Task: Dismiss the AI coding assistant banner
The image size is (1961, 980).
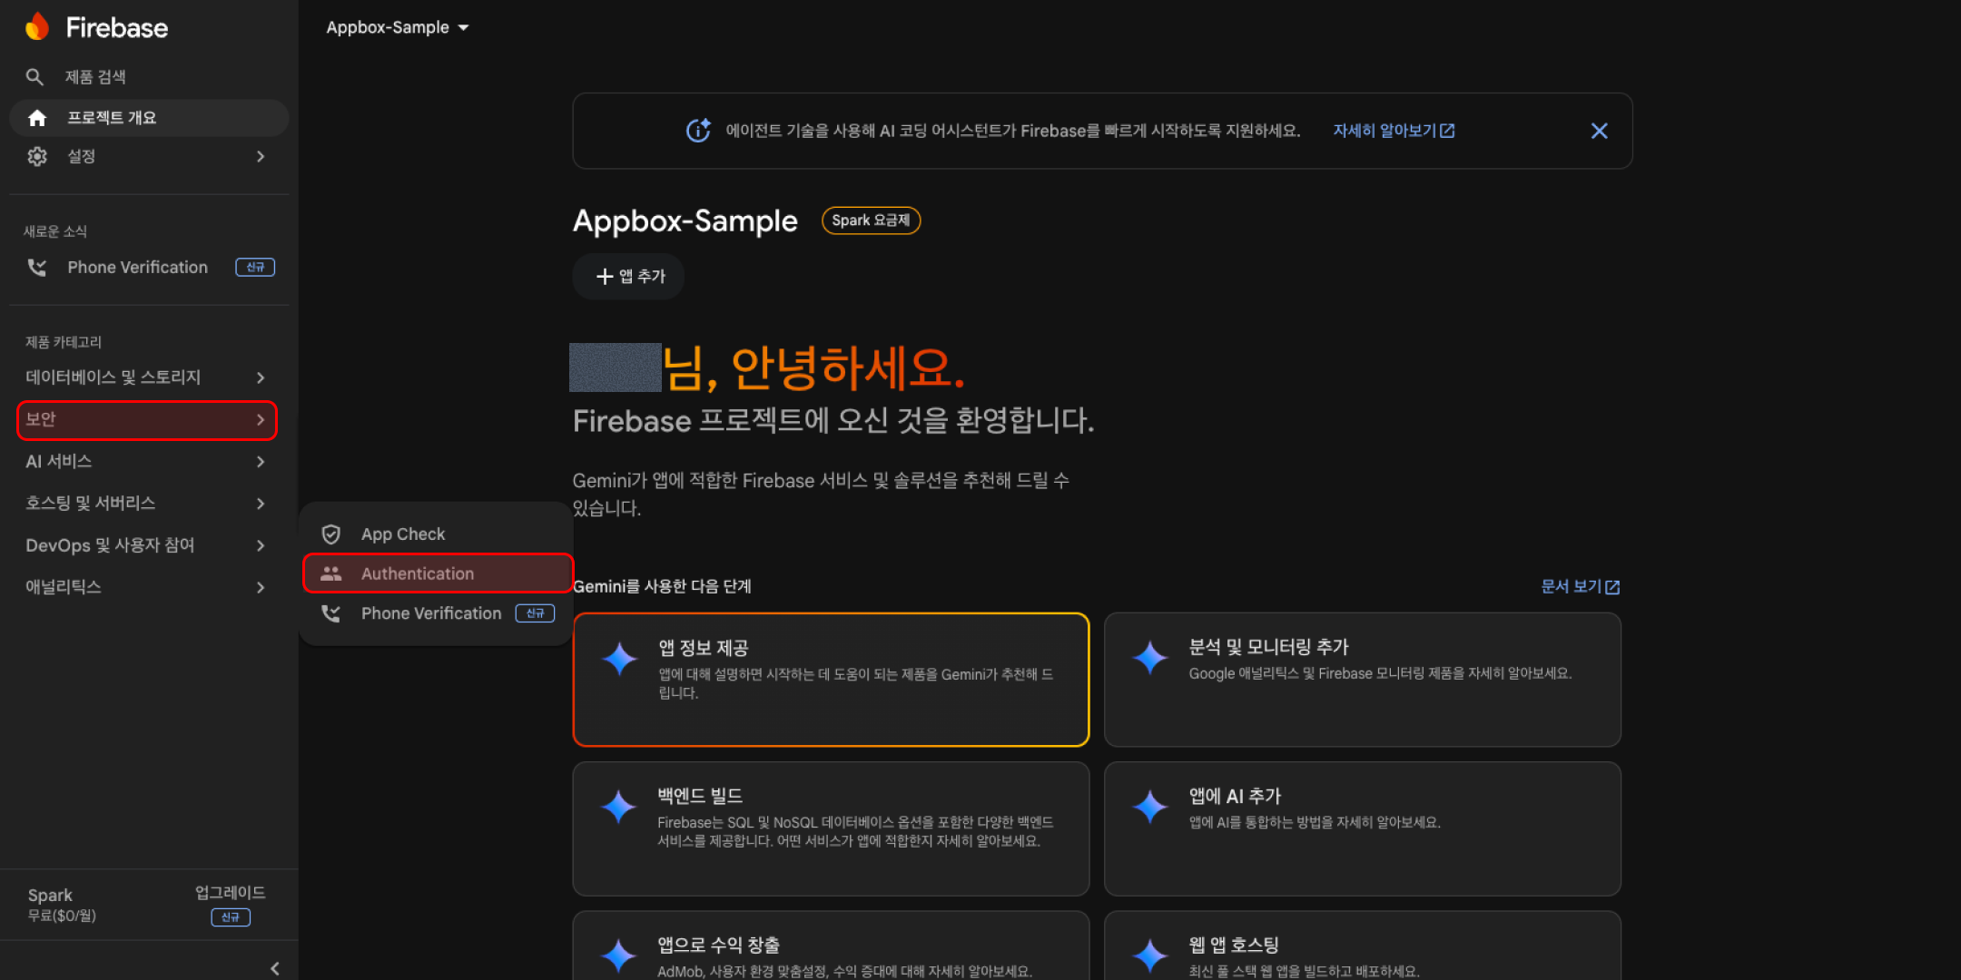Action: (x=1600, y=131)
